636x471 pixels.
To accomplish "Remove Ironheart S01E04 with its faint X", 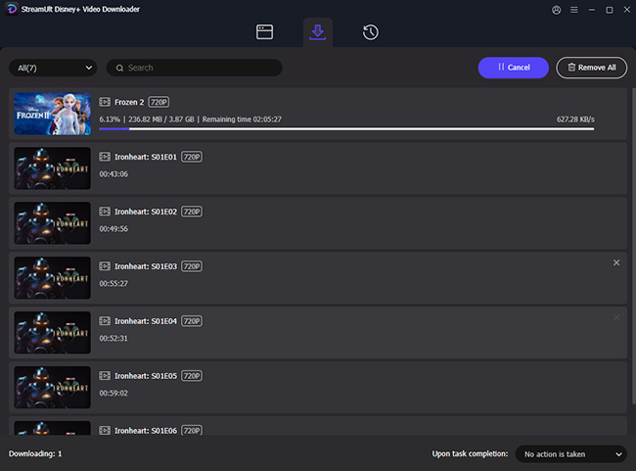I will 616,317.
